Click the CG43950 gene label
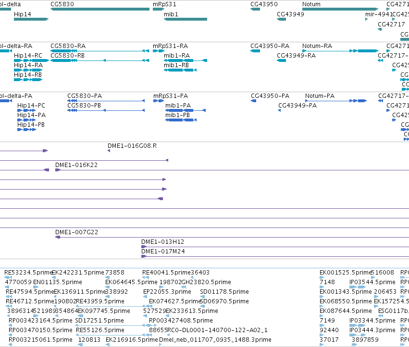This screenshot has height=347, width=409. click(x=264, y=4)
